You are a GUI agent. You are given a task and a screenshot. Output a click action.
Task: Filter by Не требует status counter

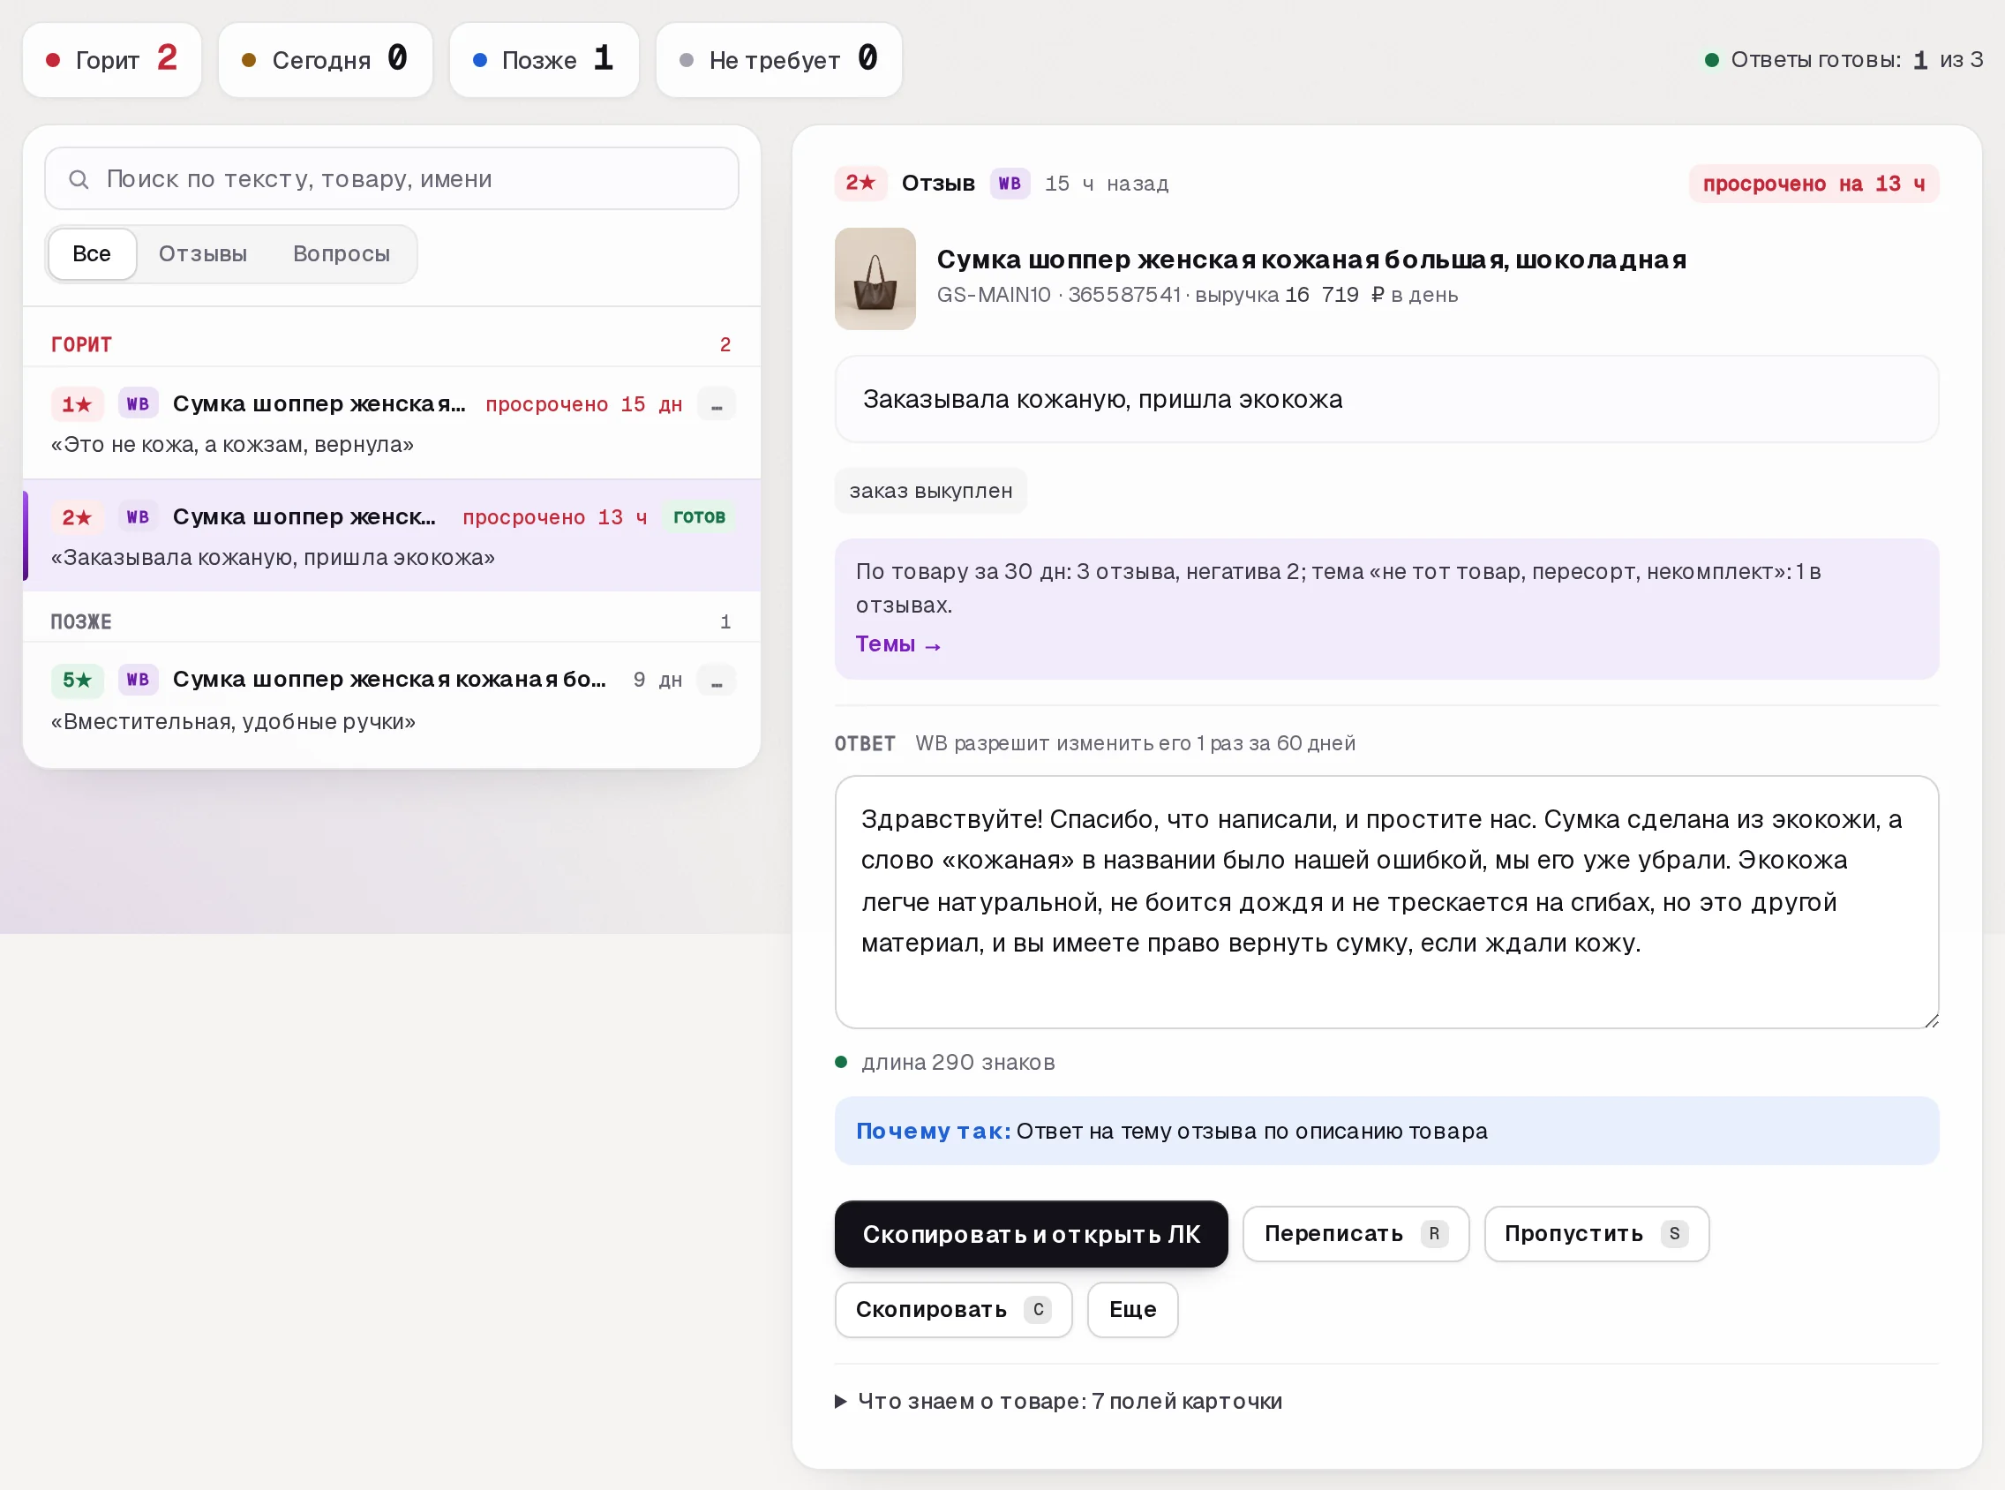click(779, 59)
